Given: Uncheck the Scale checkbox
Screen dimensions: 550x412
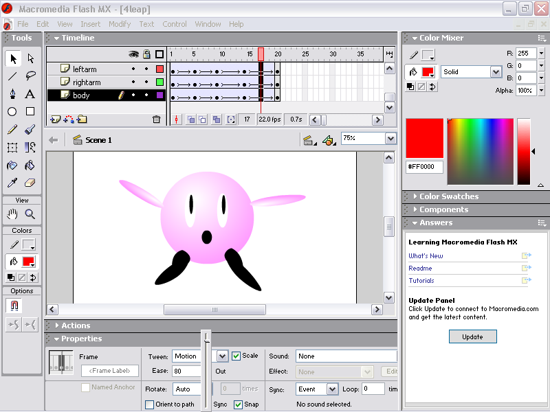Looking at the screenshot, I should [x=236, y=356].
